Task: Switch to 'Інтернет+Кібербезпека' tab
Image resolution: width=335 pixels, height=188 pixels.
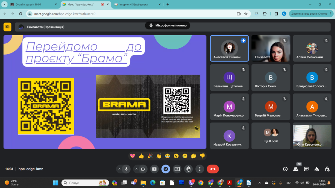Action: (x=137, y=5)
